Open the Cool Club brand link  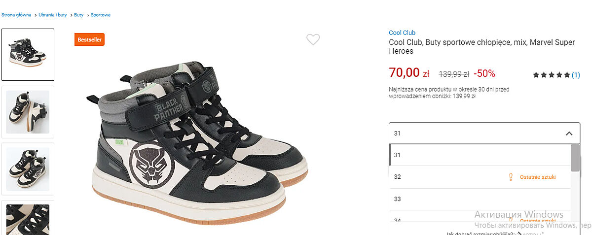(x=402, y=33)
